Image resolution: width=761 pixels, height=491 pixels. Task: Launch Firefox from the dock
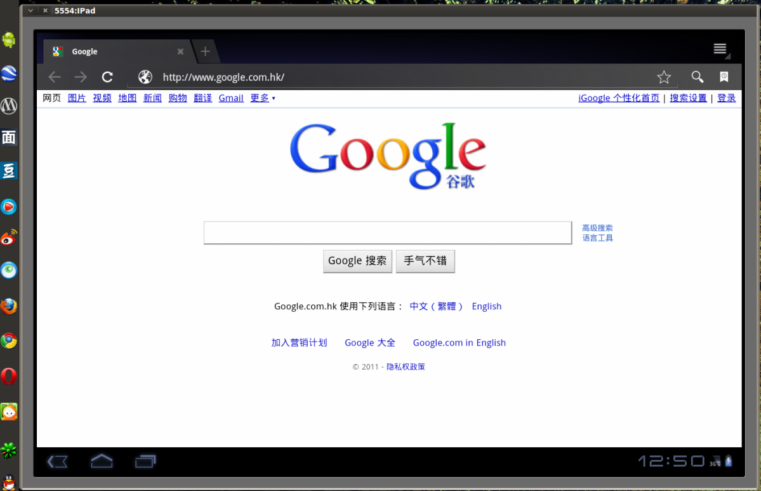pyautogui.click(x=9, y=306)
